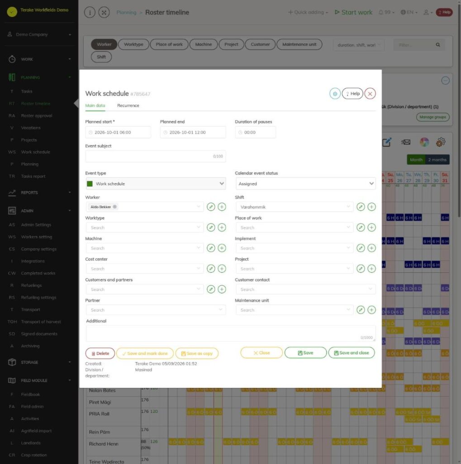Viewport: 461px width, 464px height.
Task: Click the Event subject input field
Action: point(156,156)
